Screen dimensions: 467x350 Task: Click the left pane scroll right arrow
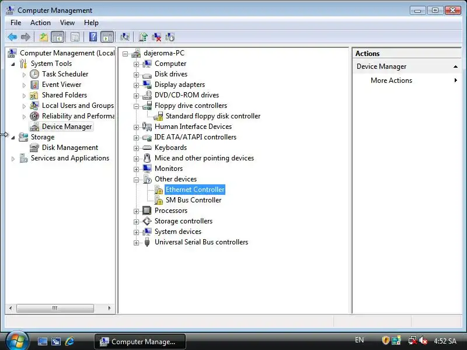coord(109,308)
